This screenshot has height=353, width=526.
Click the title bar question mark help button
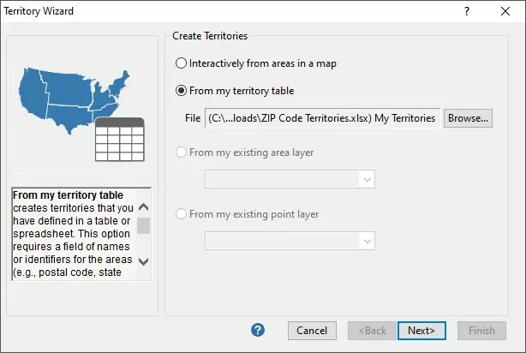coord(467,11)
